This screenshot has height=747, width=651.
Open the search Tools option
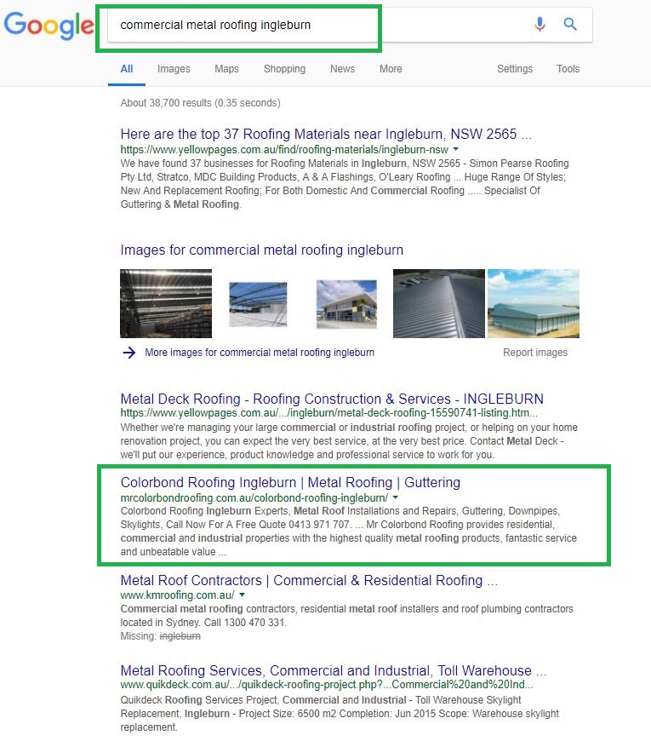(x=568, y=69)
